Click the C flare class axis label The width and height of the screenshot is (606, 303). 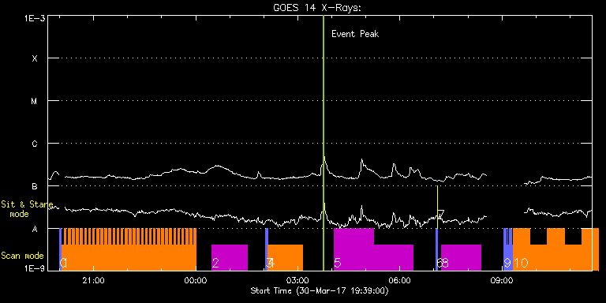coord(35,144)
